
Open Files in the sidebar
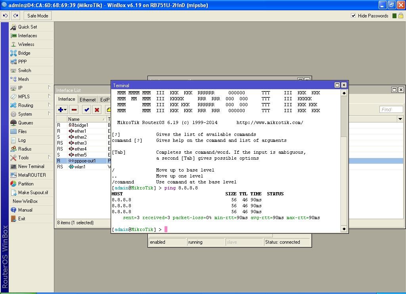tap(31, 132)
